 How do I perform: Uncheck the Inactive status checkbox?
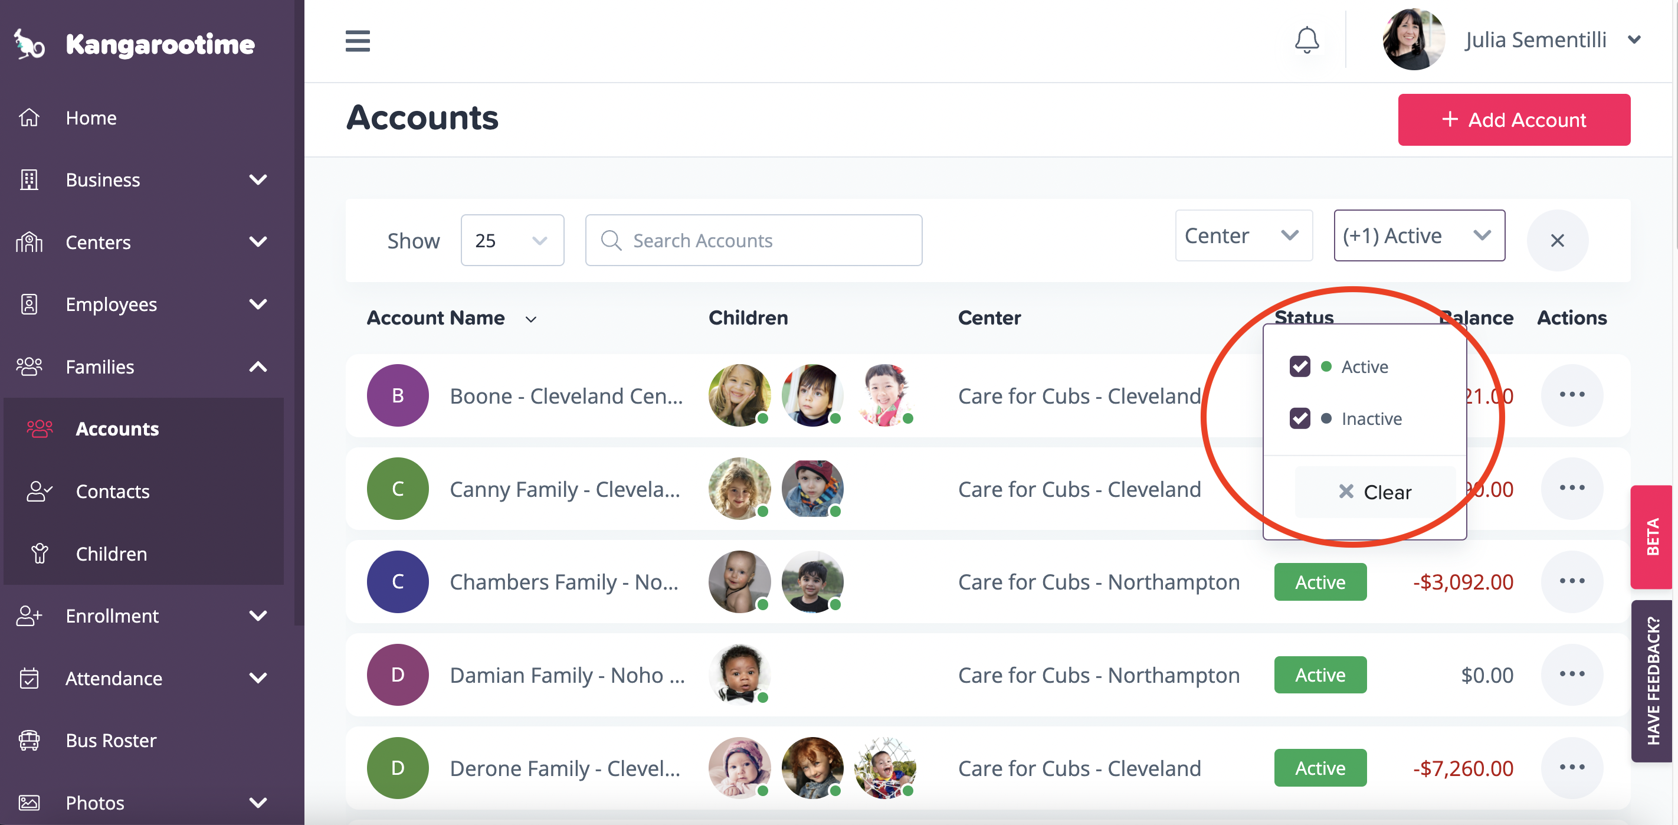tap(1300, 418)
